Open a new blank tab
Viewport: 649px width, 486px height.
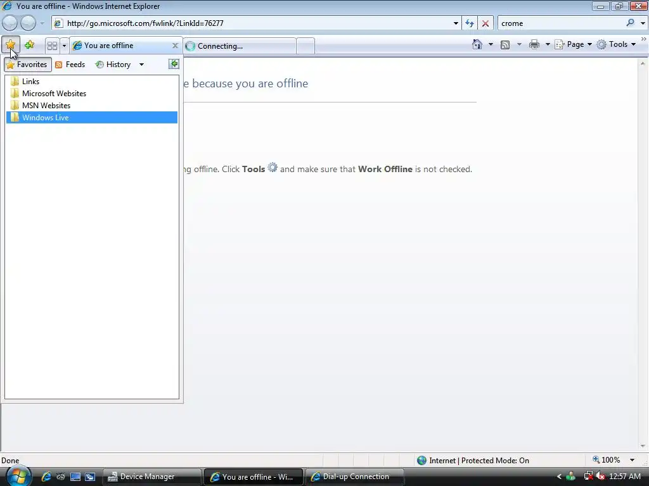[x=305, y=46]
